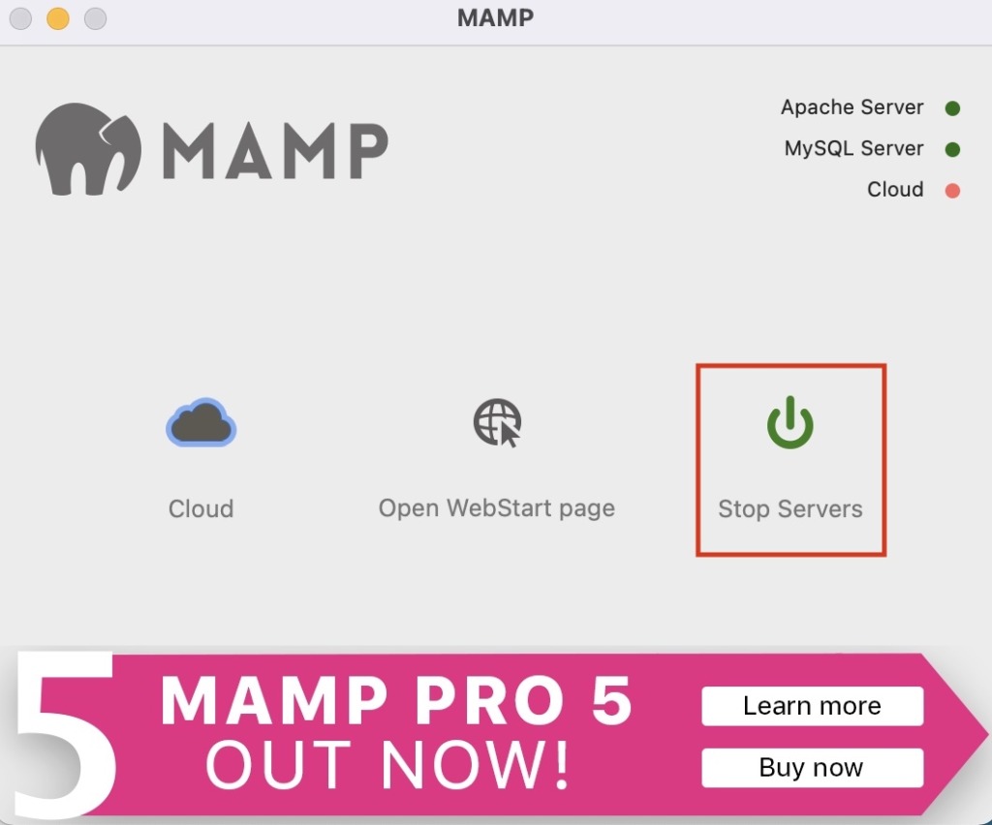Click the OUT NOW! banner text
Screen dimensions: 992x825
pos(387,764)
